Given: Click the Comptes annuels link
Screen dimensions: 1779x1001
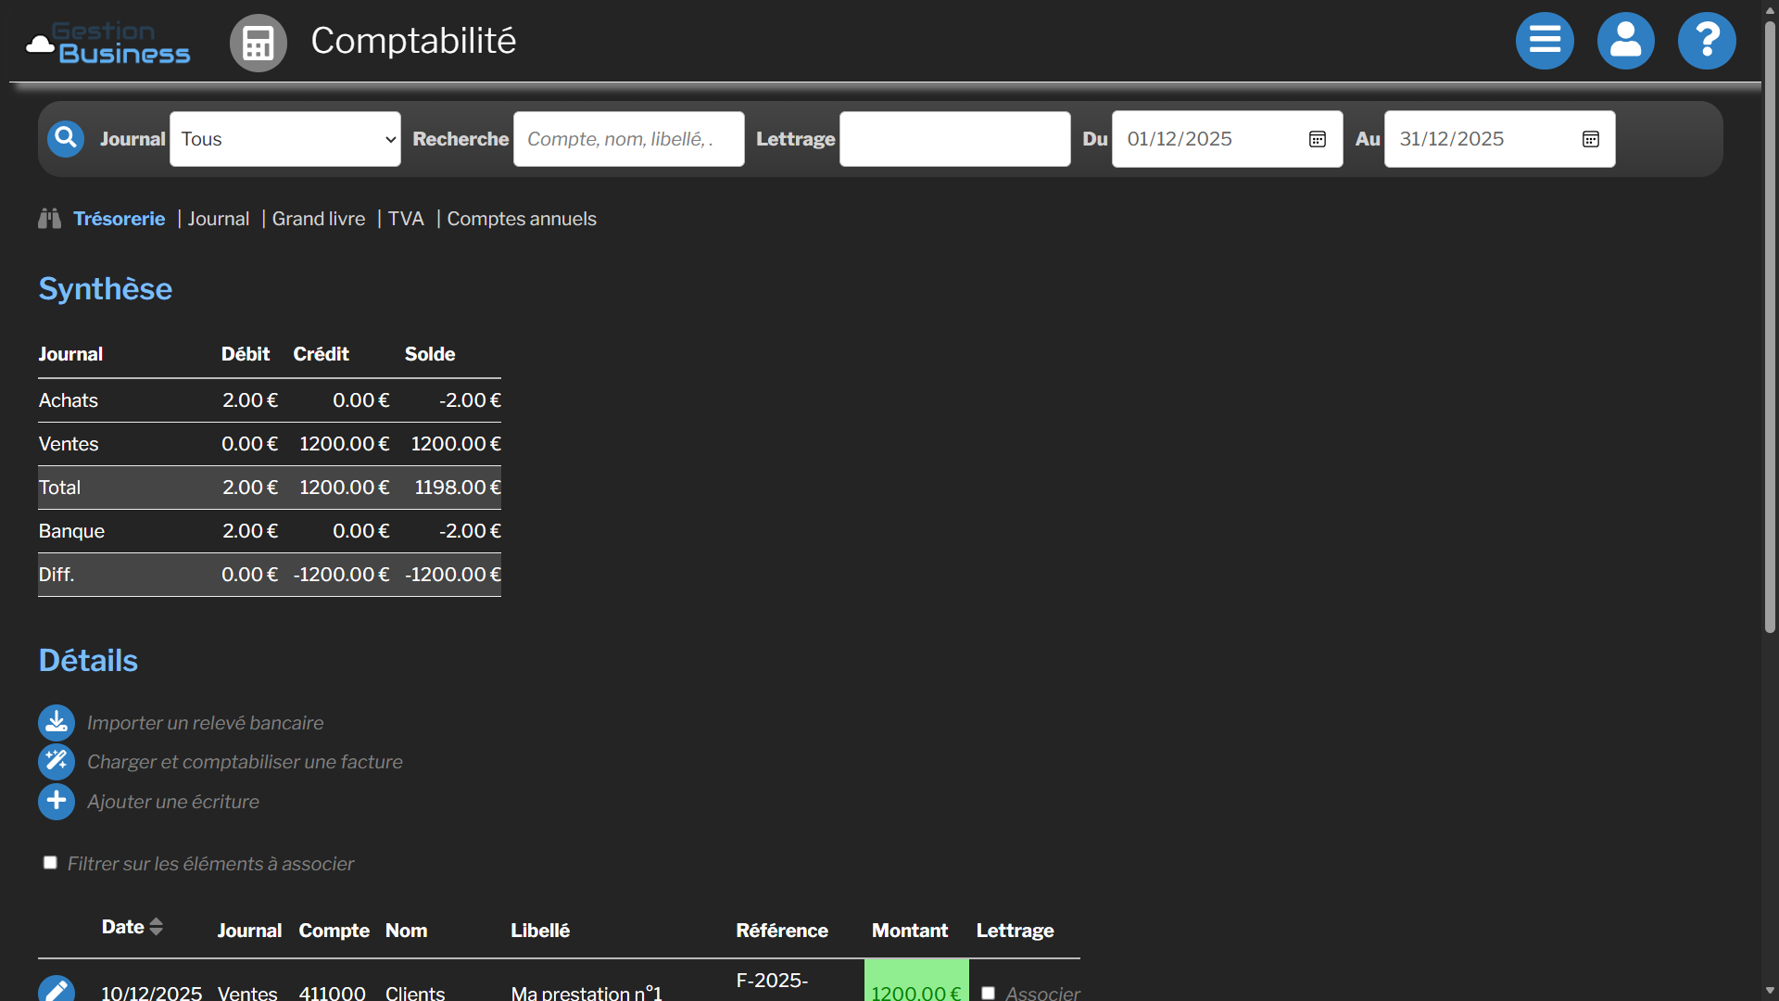Looking at the screenshot, I should (x=522, y=219).
